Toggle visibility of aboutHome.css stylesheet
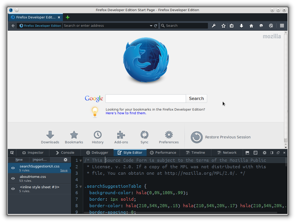Screen dimensions: 295x222 [13, 178]
